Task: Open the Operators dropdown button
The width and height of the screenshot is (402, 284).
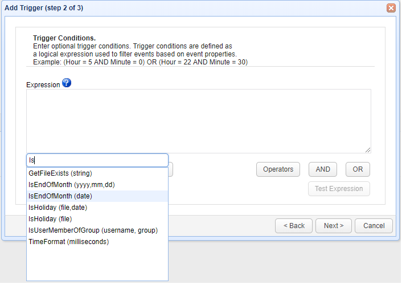Action: (x=278, y=169)
